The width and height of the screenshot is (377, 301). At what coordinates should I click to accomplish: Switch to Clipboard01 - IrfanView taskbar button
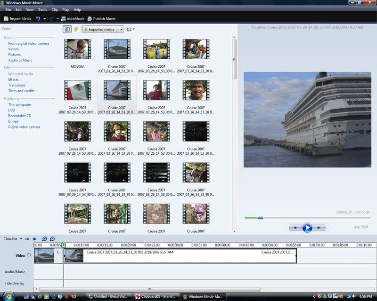[156, 297]
